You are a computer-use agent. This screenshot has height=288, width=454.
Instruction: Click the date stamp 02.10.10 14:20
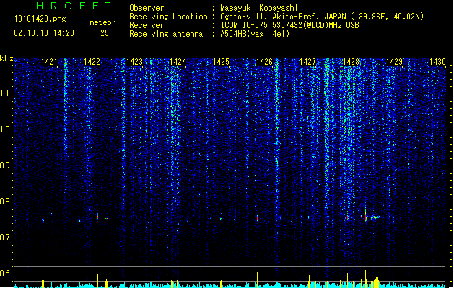[x=44, y=33]
